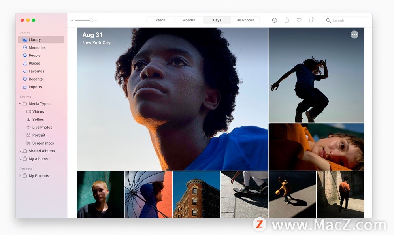Expand the My Projects folder
This screenshot has height=235, width=394.
click(x=20, y=175)
